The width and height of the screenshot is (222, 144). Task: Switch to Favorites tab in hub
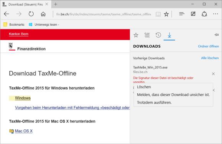(136, 35)
